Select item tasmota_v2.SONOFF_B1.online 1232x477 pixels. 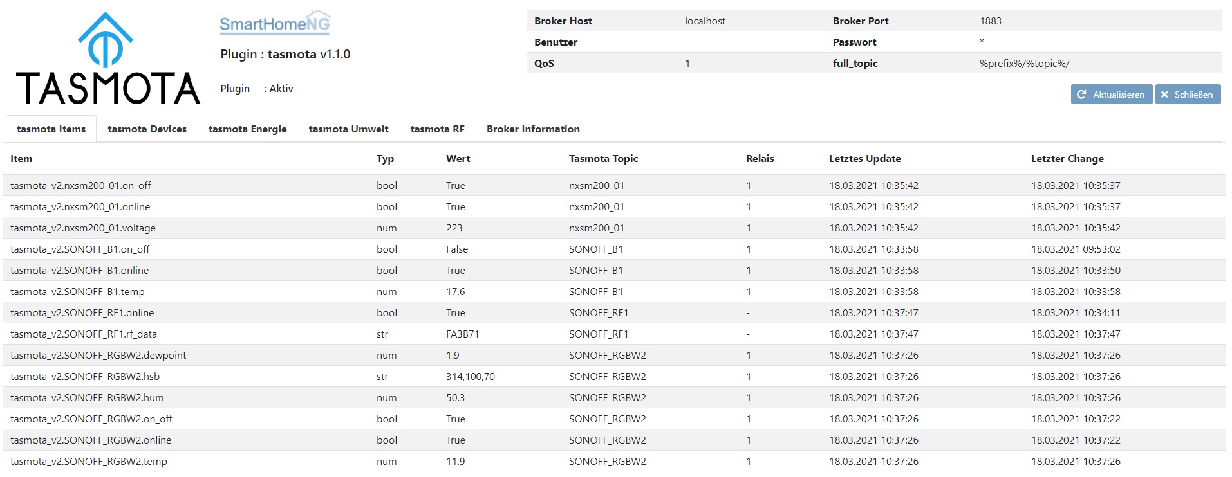coord(79,271)
